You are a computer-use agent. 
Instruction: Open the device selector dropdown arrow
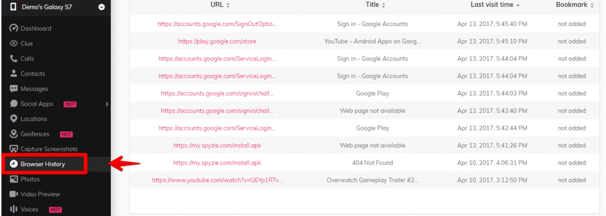(x=102, y=7)
